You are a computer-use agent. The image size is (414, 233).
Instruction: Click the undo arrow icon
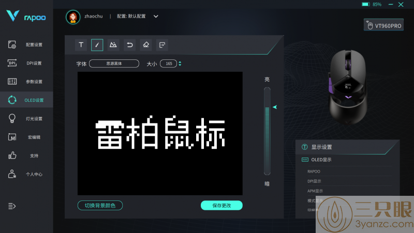[130, 45]
